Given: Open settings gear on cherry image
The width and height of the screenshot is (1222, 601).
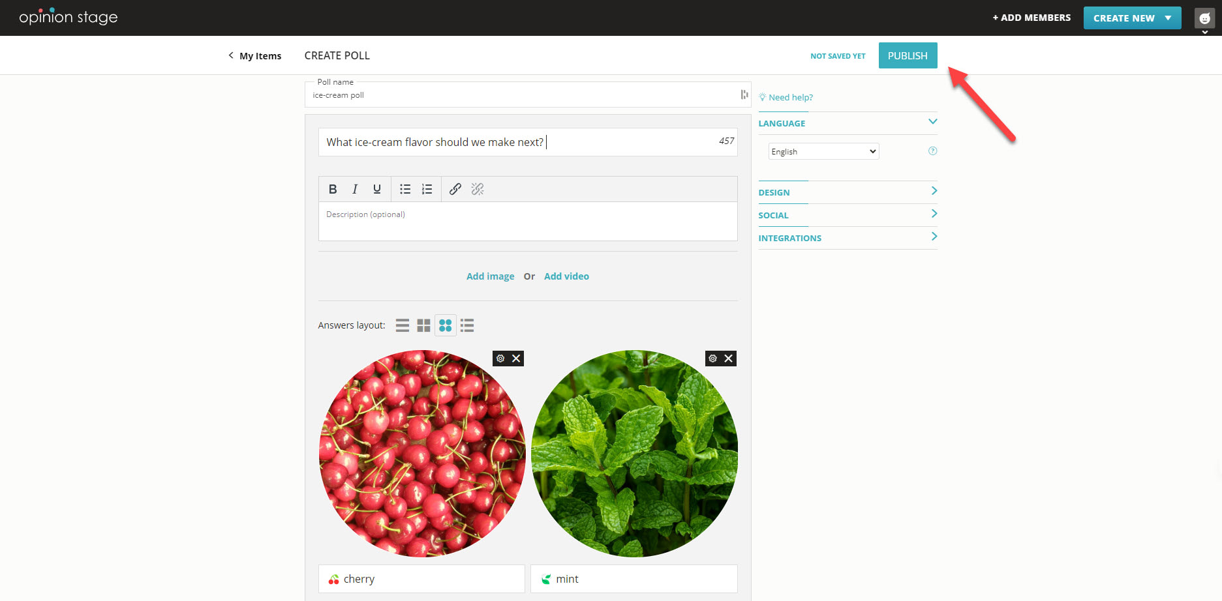Looking at the screenshot, I should coord(500,359).
